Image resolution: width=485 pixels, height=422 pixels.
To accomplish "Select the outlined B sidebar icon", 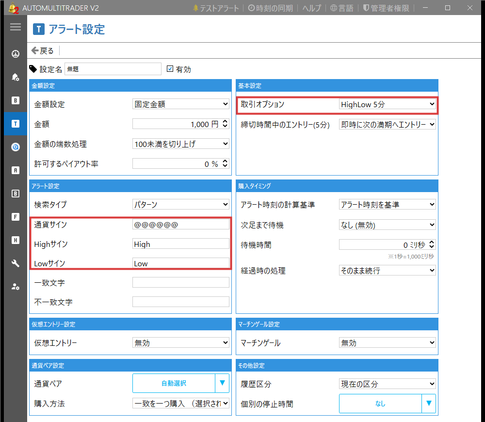I will [x=16, y=194].
